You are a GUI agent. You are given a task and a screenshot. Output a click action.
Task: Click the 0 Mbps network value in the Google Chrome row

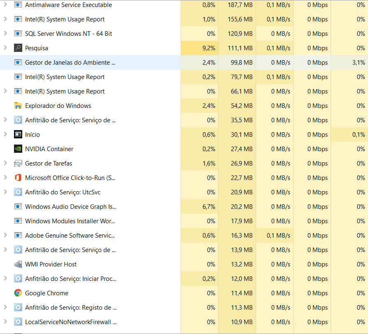click(317, 293)
